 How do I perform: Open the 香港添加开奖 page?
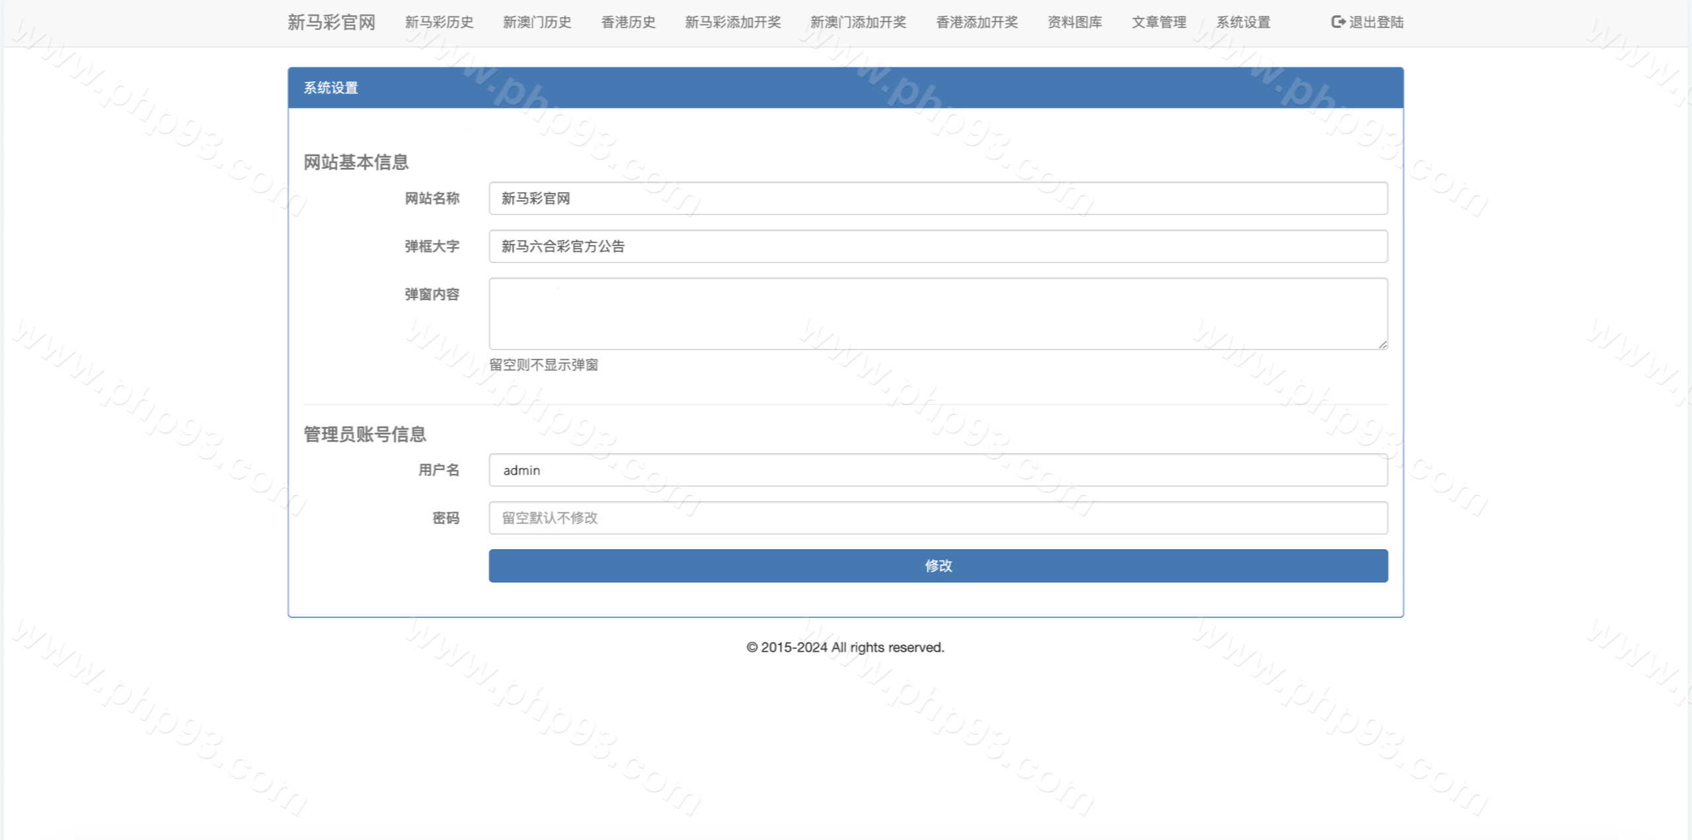(976, 22)
